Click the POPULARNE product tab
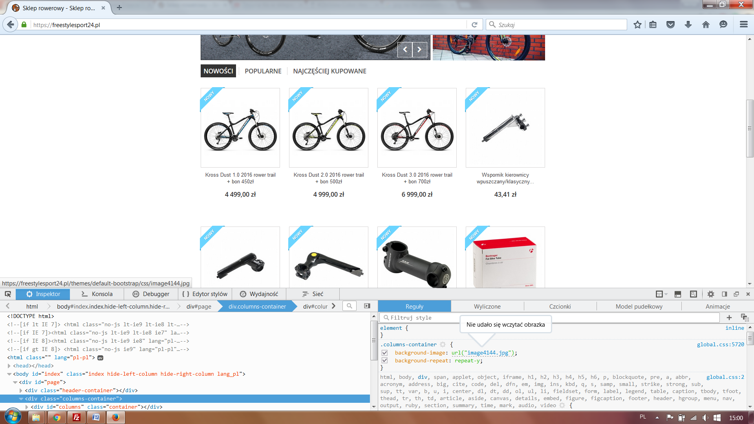The height and width of the screenshot is (424, 754). pyautogui.click(x=263, y=71)
